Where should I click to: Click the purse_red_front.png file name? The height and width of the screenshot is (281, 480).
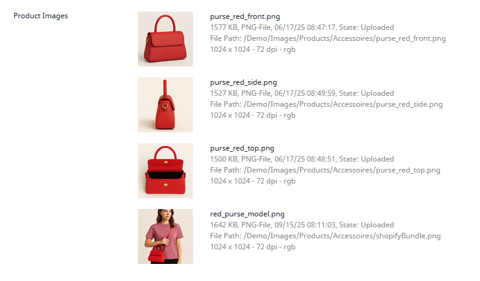(x=245, y=16)
